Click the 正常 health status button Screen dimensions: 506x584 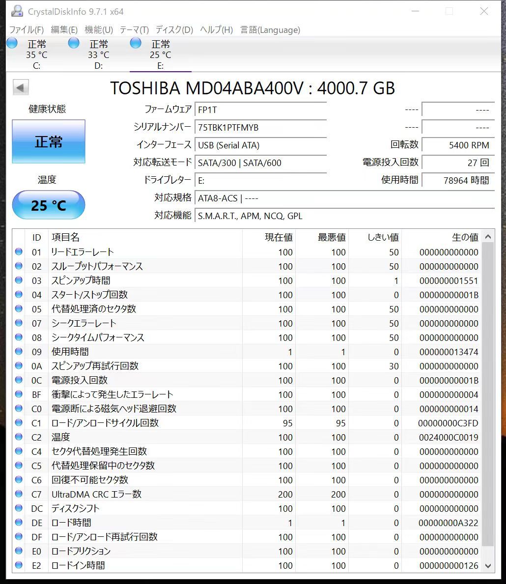tap(49, 141)
